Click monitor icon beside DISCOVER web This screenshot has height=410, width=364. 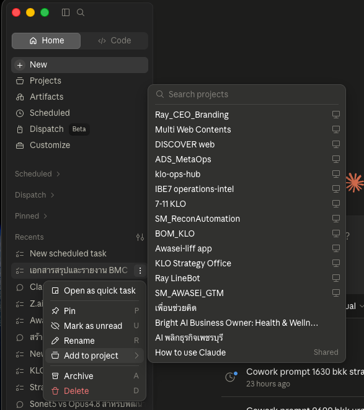point(336,144)
